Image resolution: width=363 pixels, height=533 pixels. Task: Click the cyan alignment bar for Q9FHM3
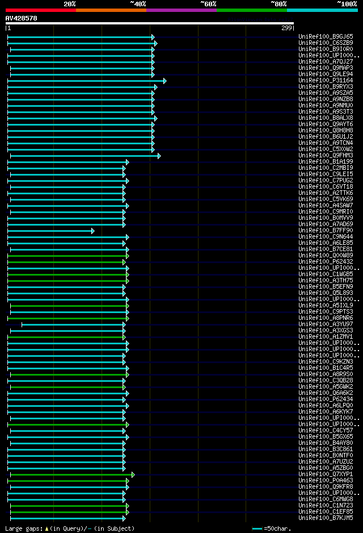tap(86, 156)
